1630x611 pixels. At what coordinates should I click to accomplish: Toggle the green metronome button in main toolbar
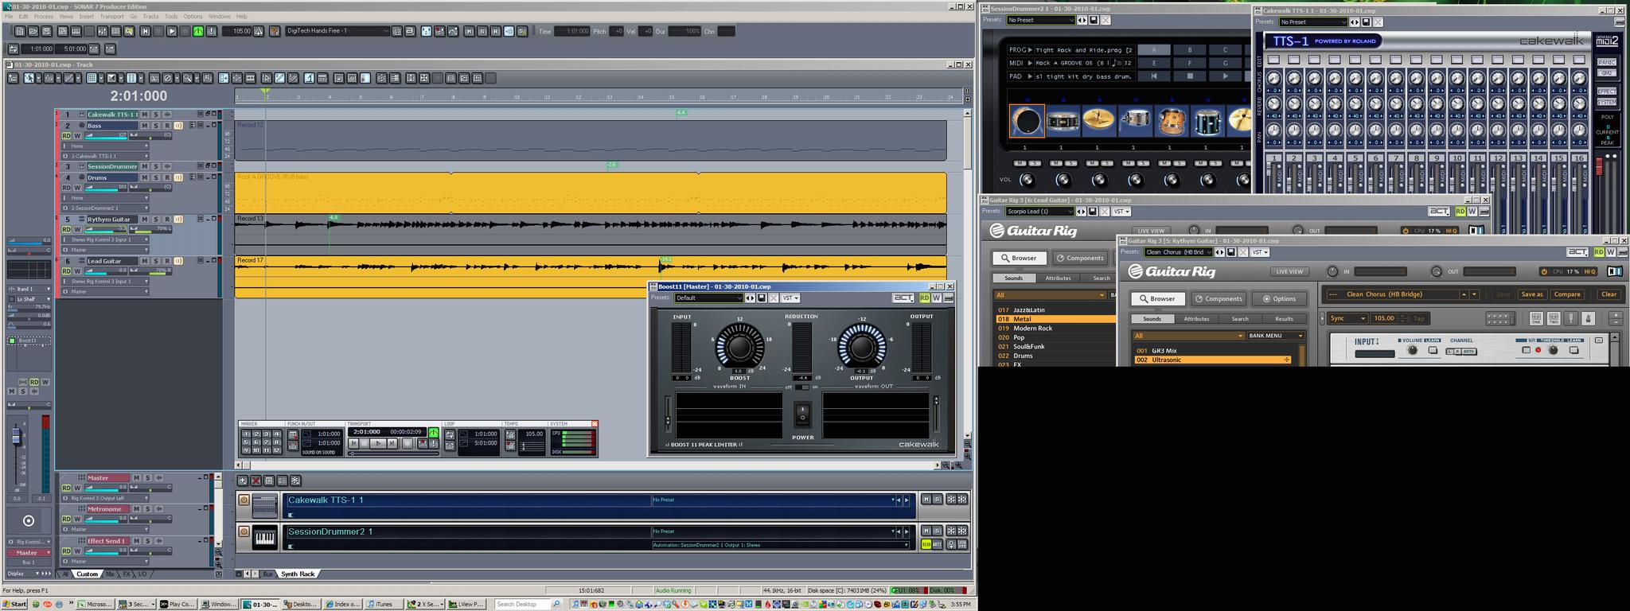pos(198,31)
